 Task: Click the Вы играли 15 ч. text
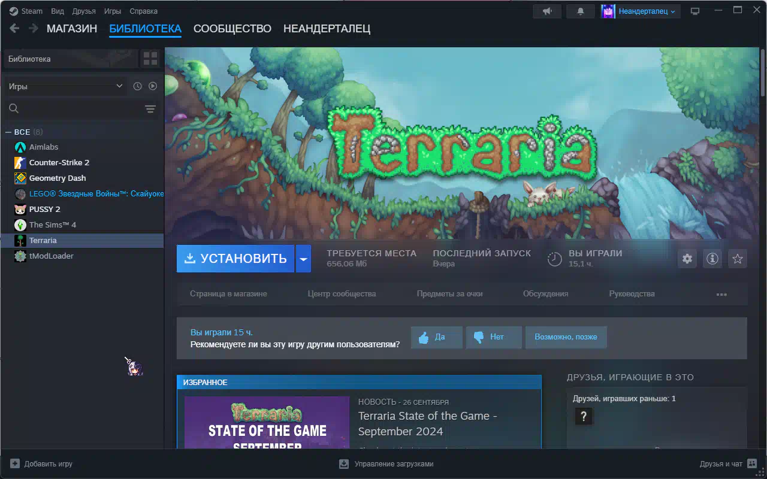[x=222, y=332]
